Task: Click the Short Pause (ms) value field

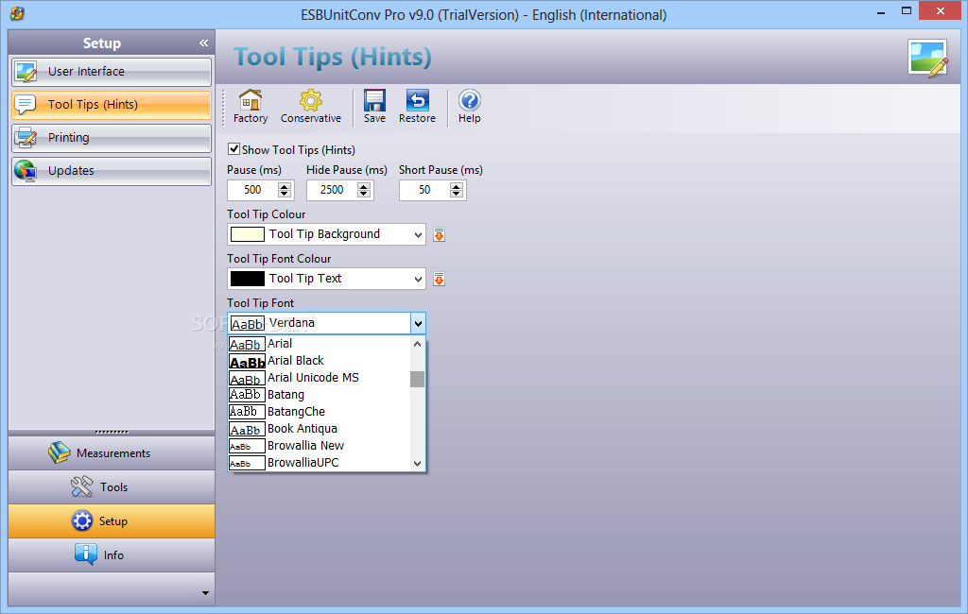Action: coord(424,190)
